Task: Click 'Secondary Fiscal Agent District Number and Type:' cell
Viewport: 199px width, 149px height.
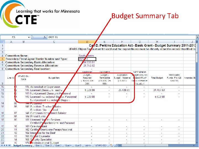Action: (36, 59)
